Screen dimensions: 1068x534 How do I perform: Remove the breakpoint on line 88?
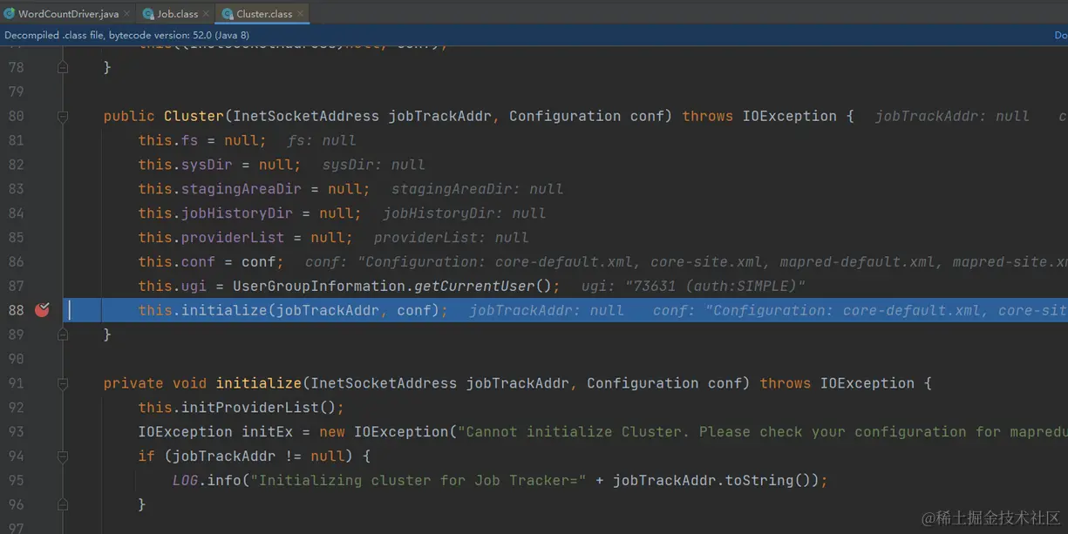coord(41,309)
